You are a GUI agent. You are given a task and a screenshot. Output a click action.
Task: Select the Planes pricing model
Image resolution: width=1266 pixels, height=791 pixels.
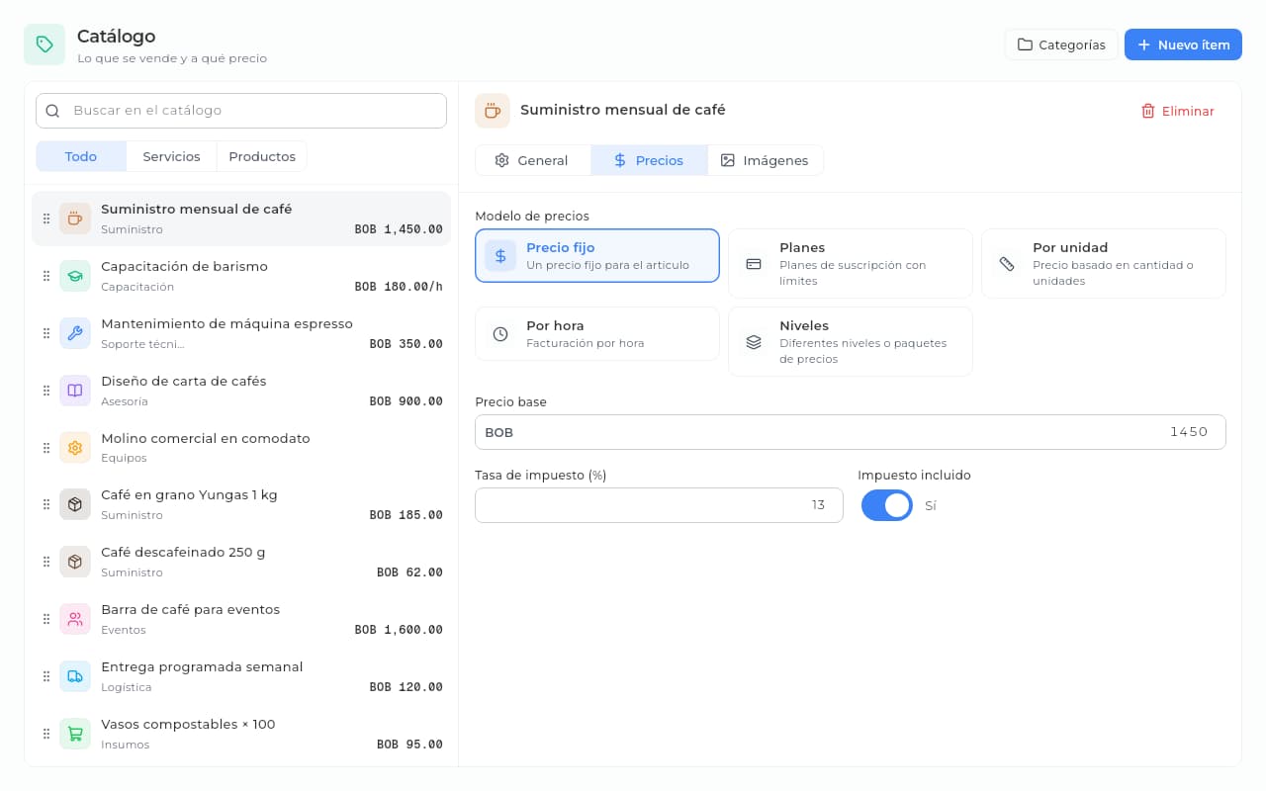[x=851, y=263]
